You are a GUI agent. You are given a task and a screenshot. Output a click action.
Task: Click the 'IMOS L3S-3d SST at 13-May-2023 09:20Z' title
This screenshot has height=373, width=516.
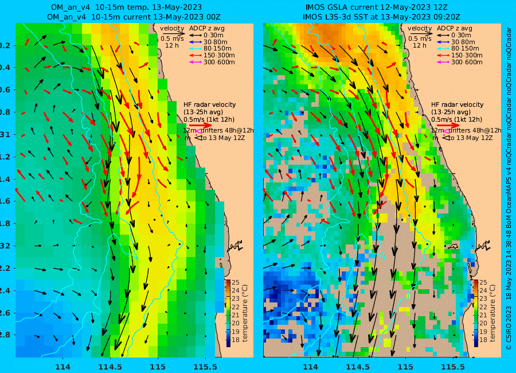click(381, 17)
